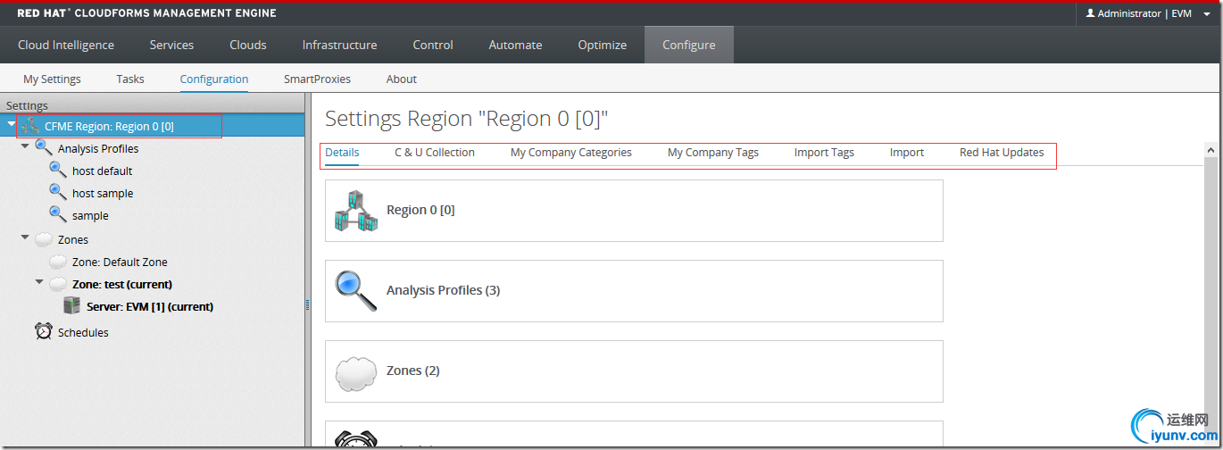The image size is (1223, 450).
Task: Open the Red Hat Updates tab
Action: pyautogui.click(x=1002, y=153)
